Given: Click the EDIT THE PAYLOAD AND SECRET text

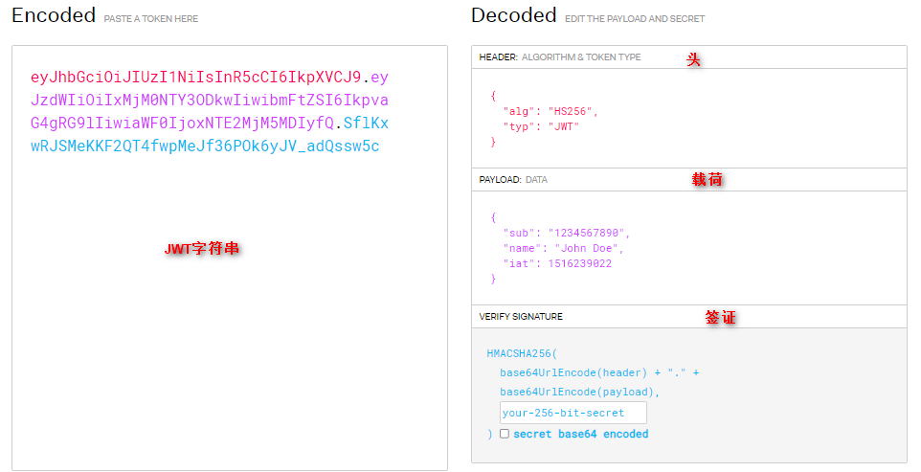Looking at the screenshot, I should [x=634, y=19].
